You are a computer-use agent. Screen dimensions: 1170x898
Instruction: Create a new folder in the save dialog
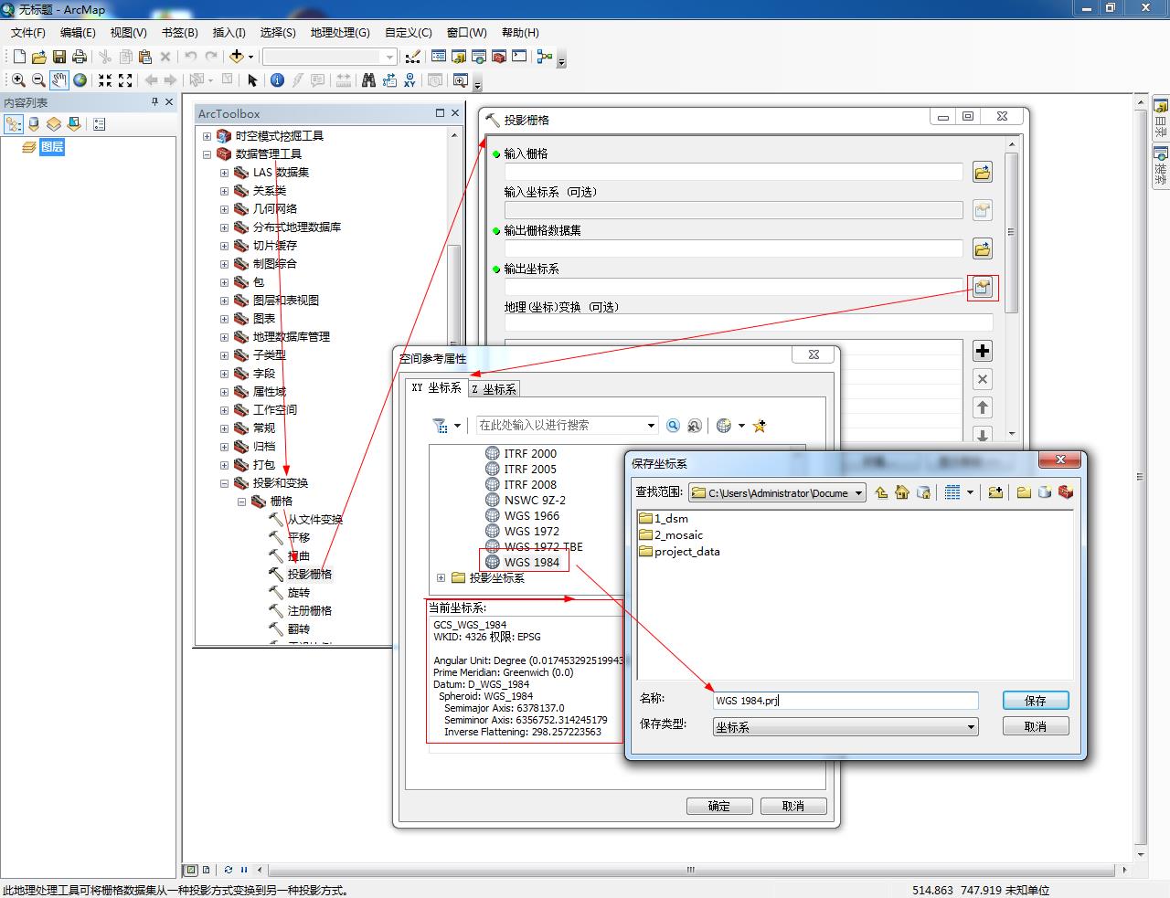pyautogui.click(x=1024, y=492)
